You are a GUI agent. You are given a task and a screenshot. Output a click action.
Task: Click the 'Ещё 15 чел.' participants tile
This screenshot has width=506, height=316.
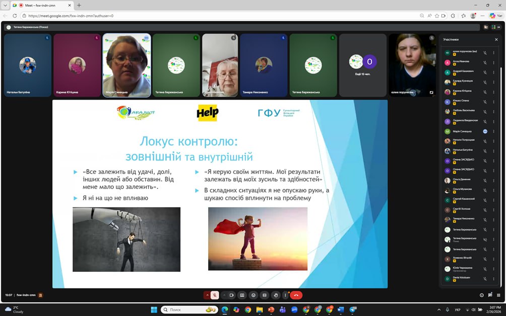pos(363,65)
